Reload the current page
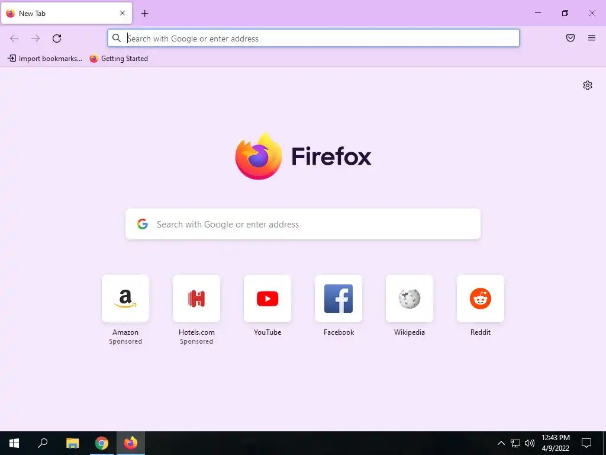Screen dimensions: 606x455 (57, 39)
